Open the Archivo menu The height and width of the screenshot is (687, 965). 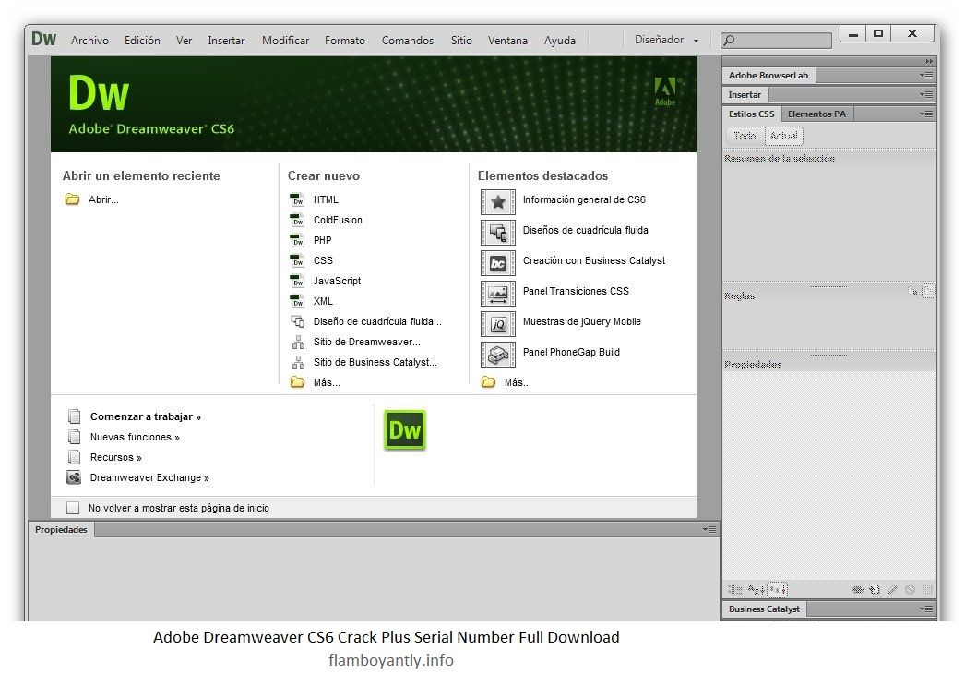89,40
